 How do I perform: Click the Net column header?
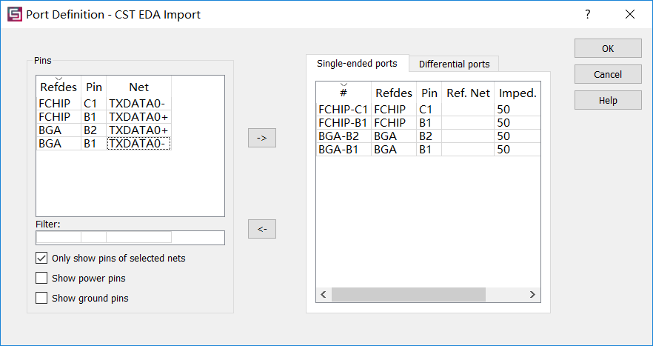click(x=138, y=87)
